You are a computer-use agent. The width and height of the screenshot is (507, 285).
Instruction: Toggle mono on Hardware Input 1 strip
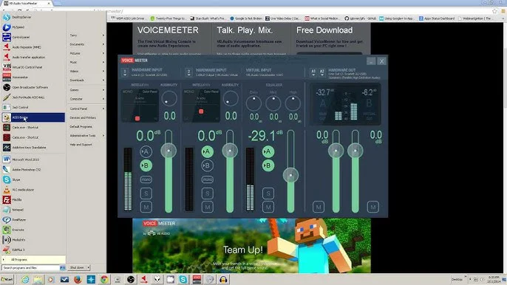click(146, 179)
